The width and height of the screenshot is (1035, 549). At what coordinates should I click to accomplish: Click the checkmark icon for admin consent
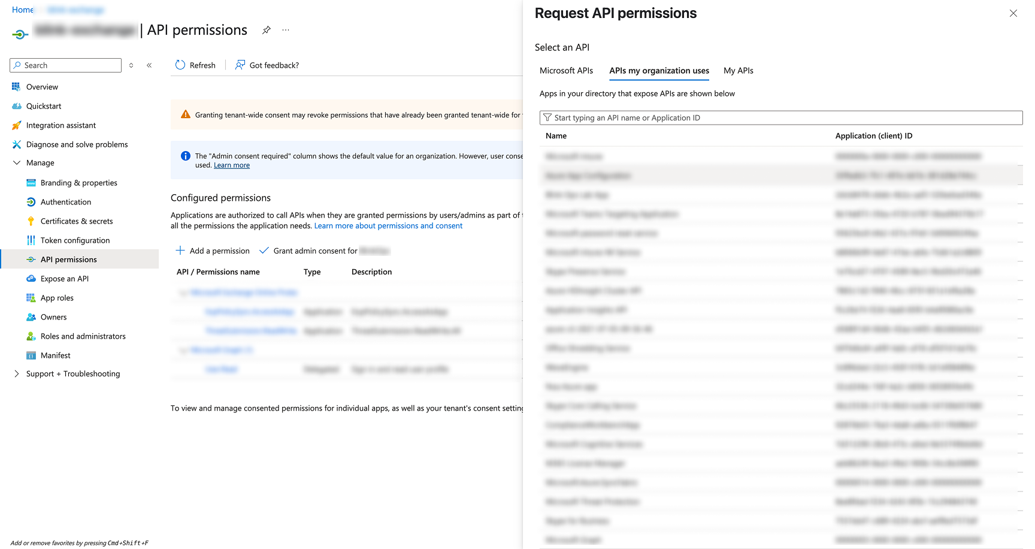click(264, 251)
